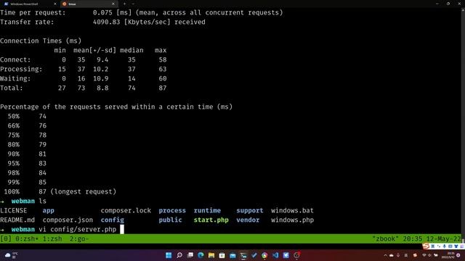Click the "(longest request)" text
The image size is (465, 261).
(x=84, y=191)
